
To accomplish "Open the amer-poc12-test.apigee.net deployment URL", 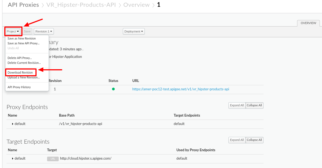I will (181, 89).
